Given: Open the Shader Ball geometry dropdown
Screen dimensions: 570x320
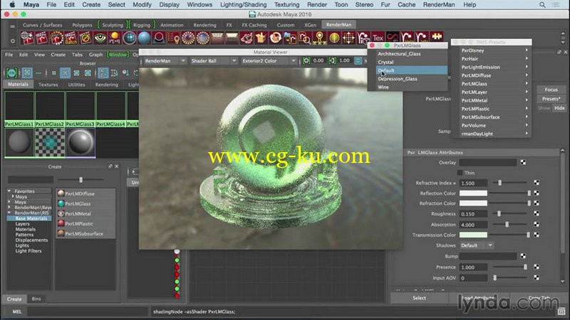Looking at the screenshot, I should coord(214,61).
